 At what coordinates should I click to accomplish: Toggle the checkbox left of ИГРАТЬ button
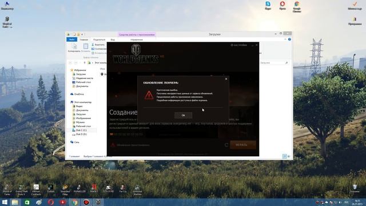226,145
